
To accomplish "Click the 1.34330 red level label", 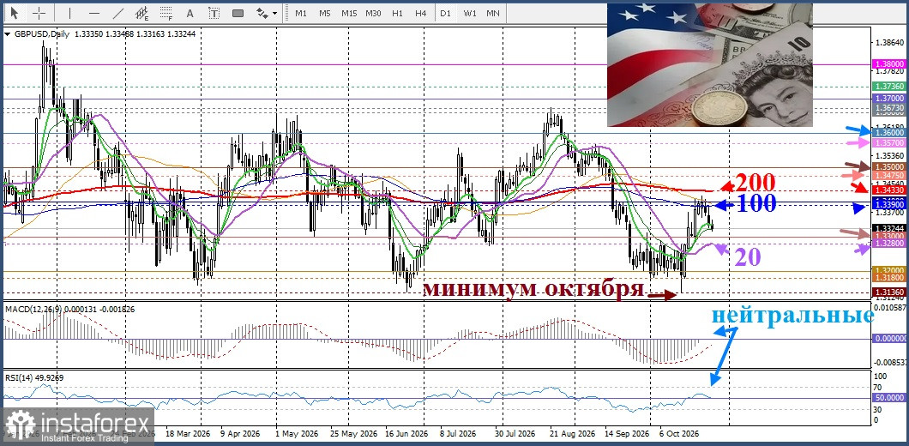I will pyautogui.click(x=888, y=190).
